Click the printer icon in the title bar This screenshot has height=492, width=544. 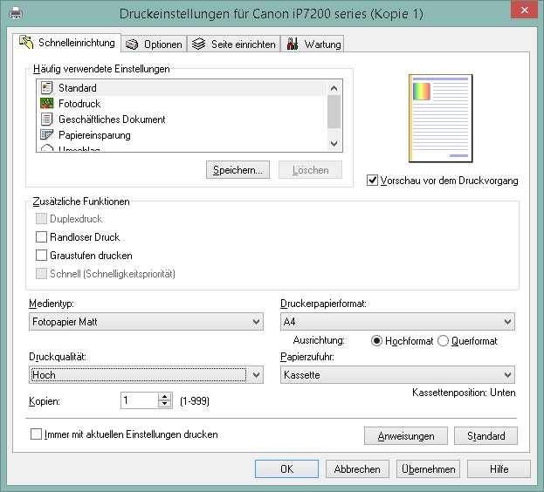(15, 13)
